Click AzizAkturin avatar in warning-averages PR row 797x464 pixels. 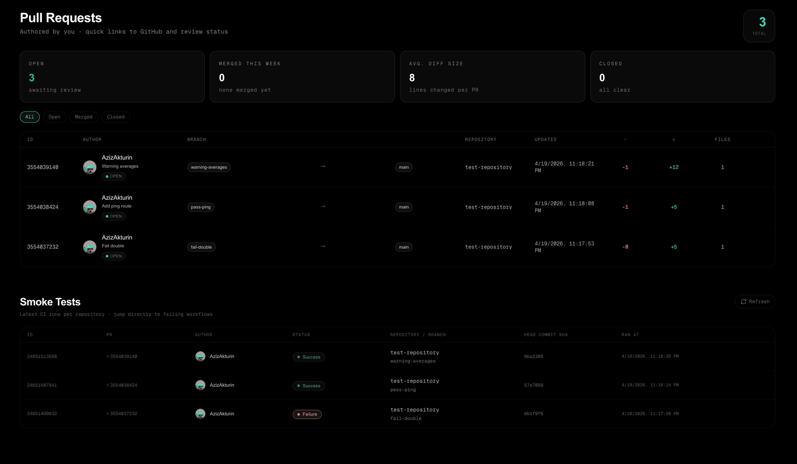(90, 167)
